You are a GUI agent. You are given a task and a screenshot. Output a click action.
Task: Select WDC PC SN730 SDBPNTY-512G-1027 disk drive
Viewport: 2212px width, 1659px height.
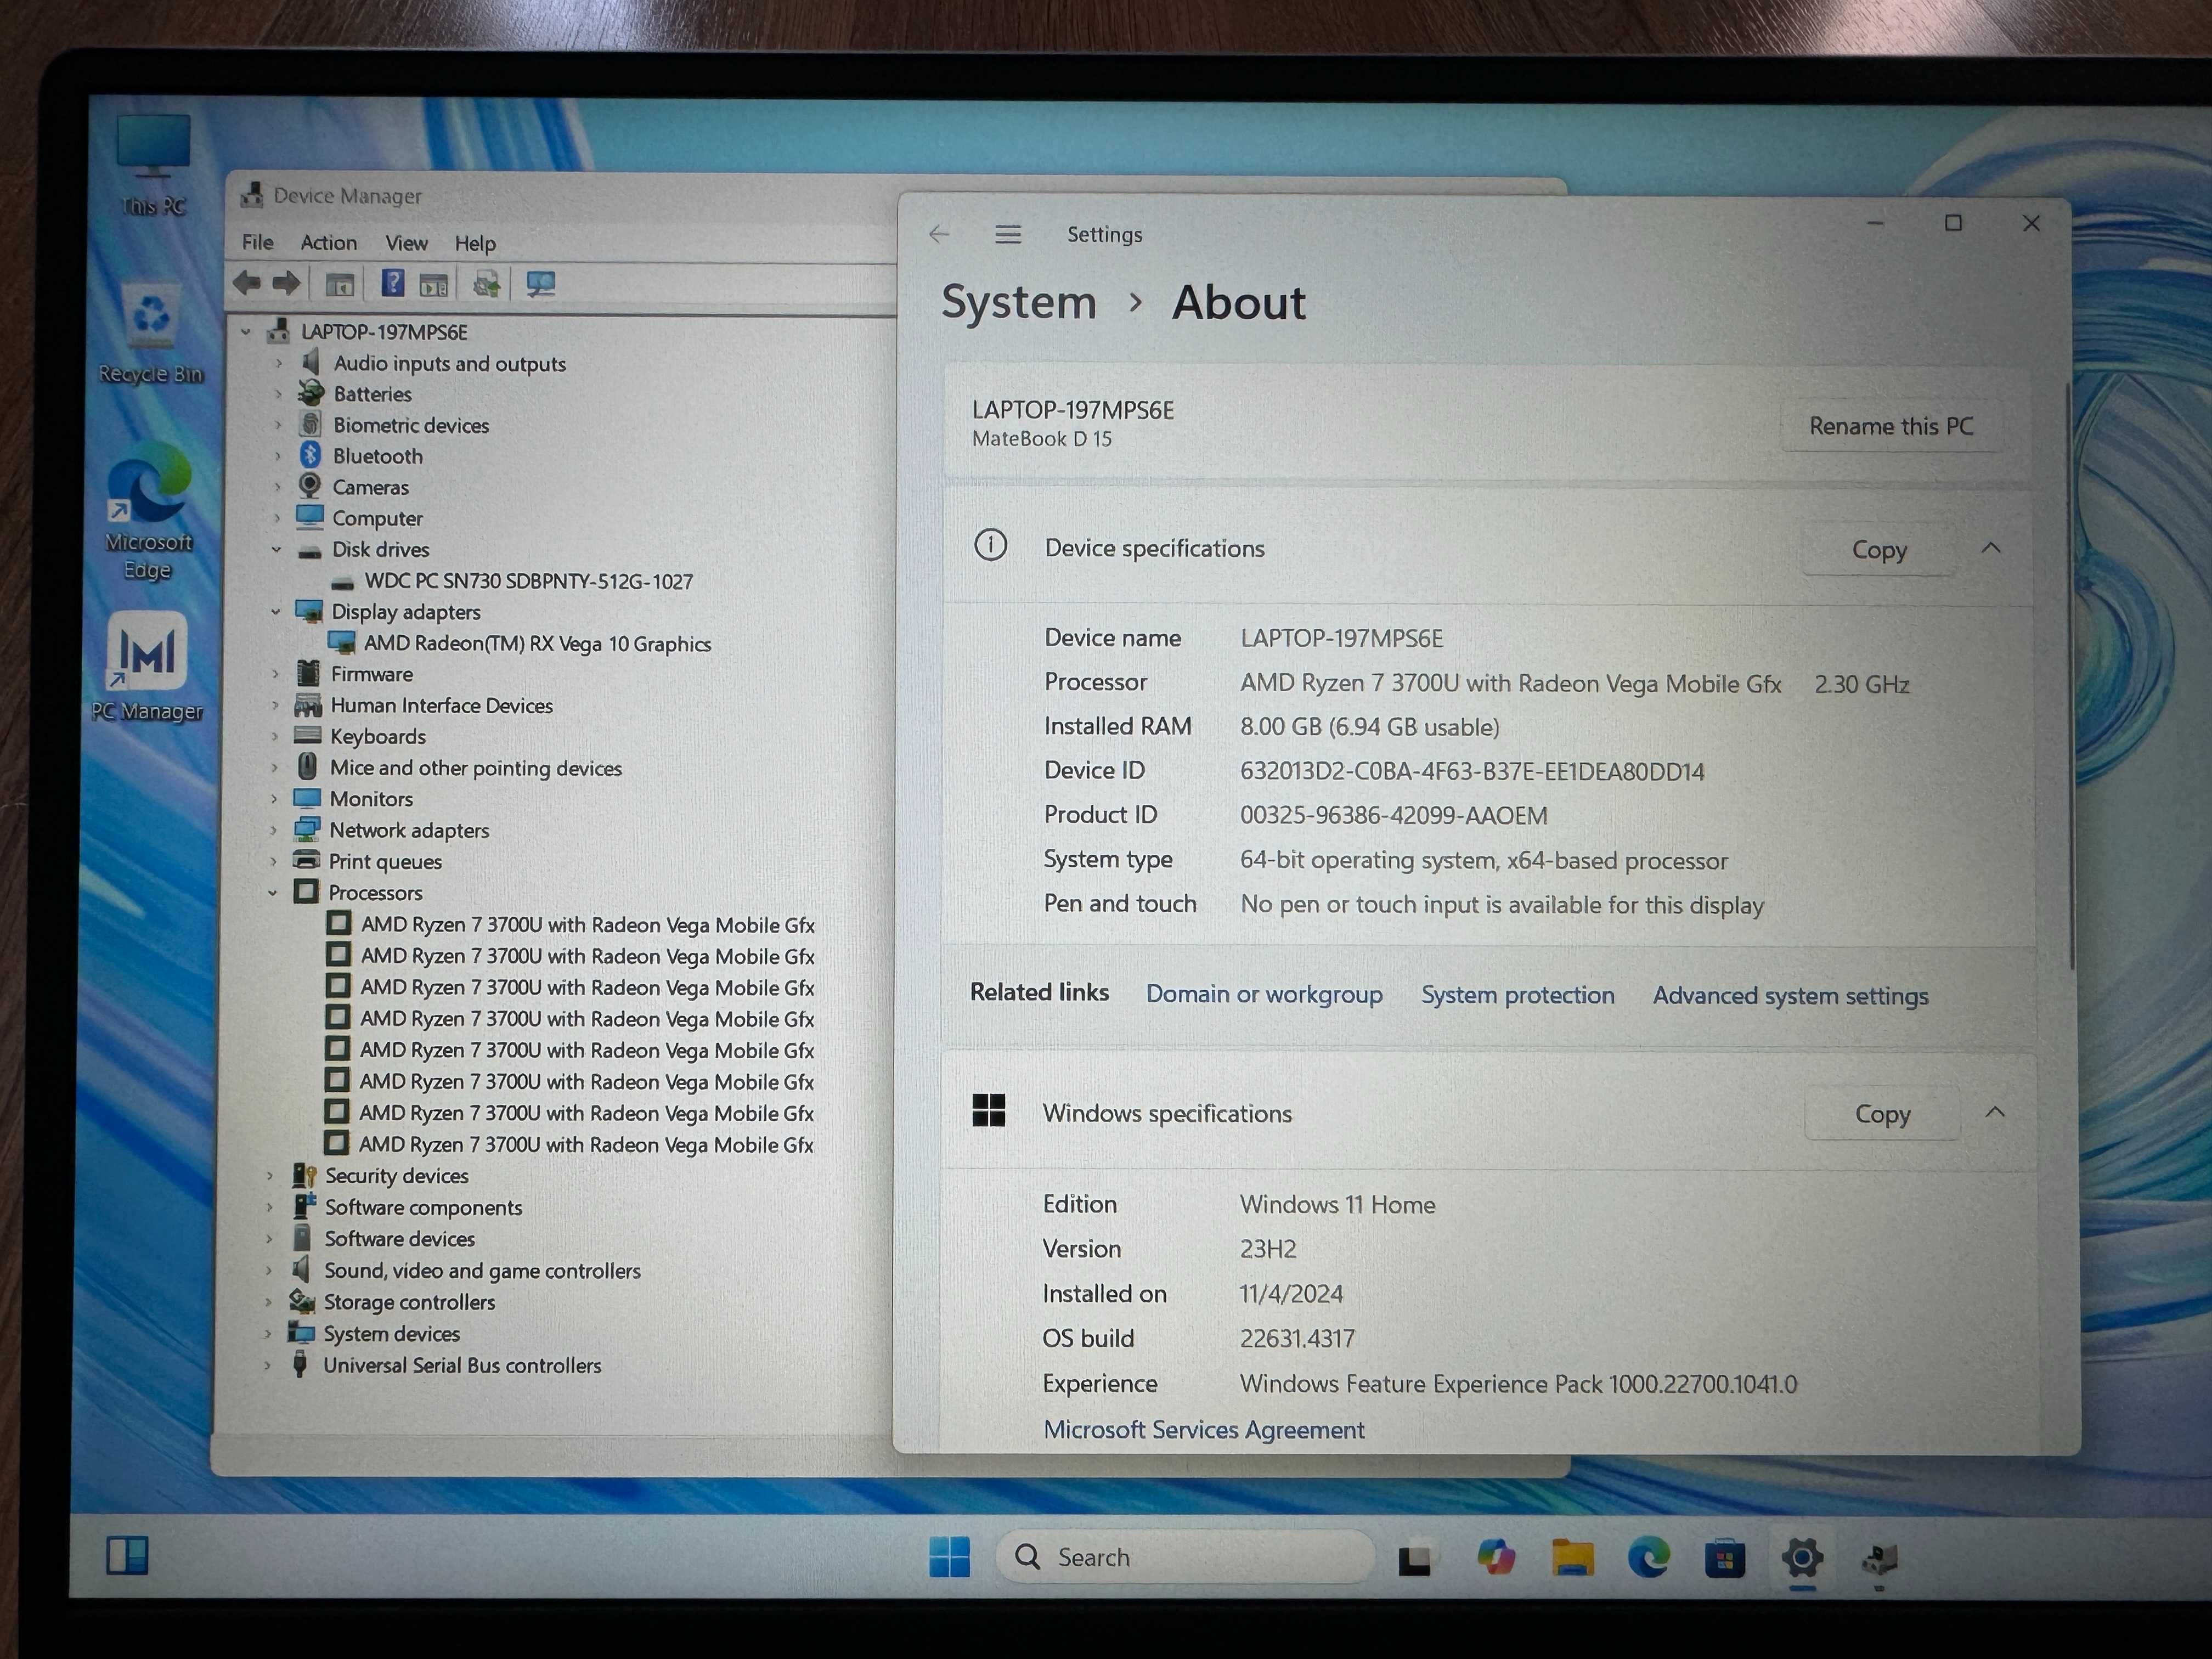[528, 581]
